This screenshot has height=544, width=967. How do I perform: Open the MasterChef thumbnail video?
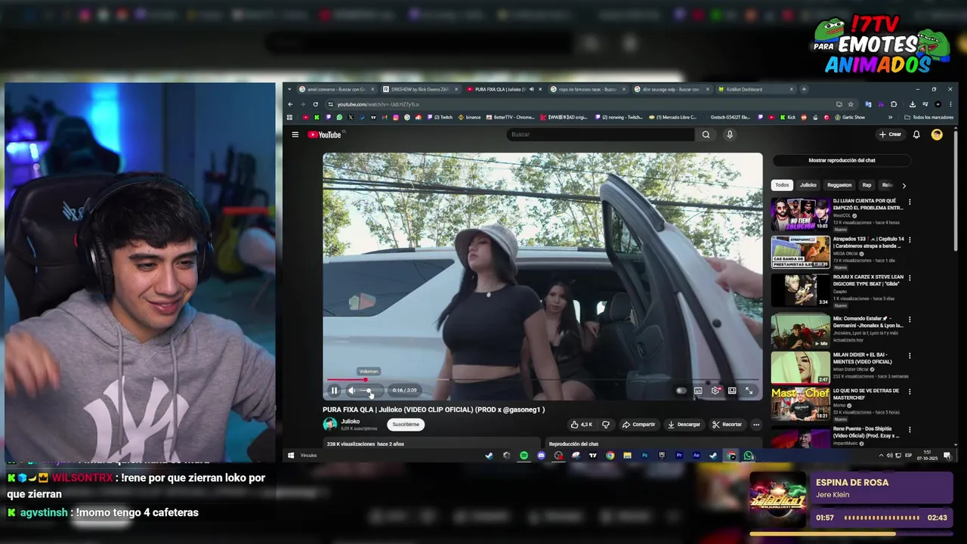pyautogui.click(x=800, y=404)
